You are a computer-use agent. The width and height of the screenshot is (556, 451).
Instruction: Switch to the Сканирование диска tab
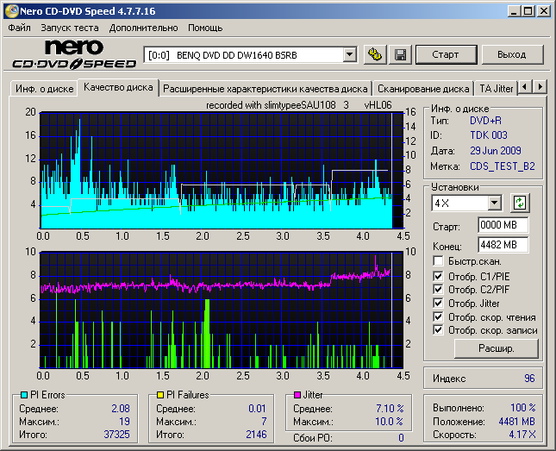click(x=423, y=88)
